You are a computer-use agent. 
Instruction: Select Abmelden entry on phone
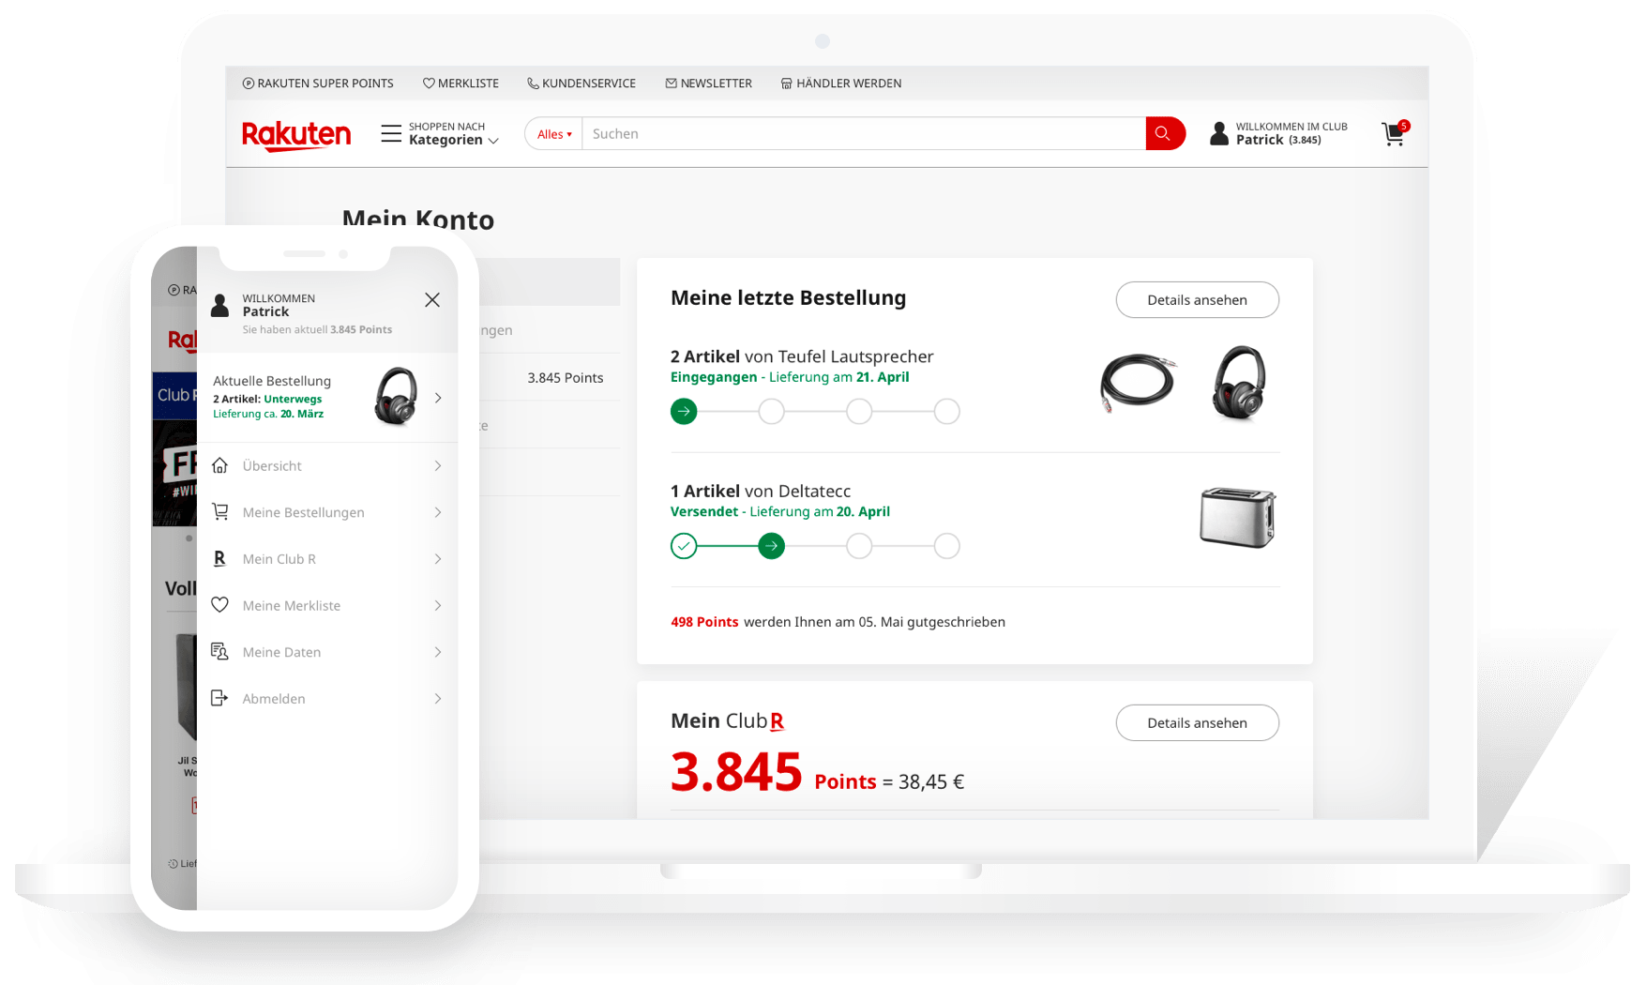click(x=327, y=699)
